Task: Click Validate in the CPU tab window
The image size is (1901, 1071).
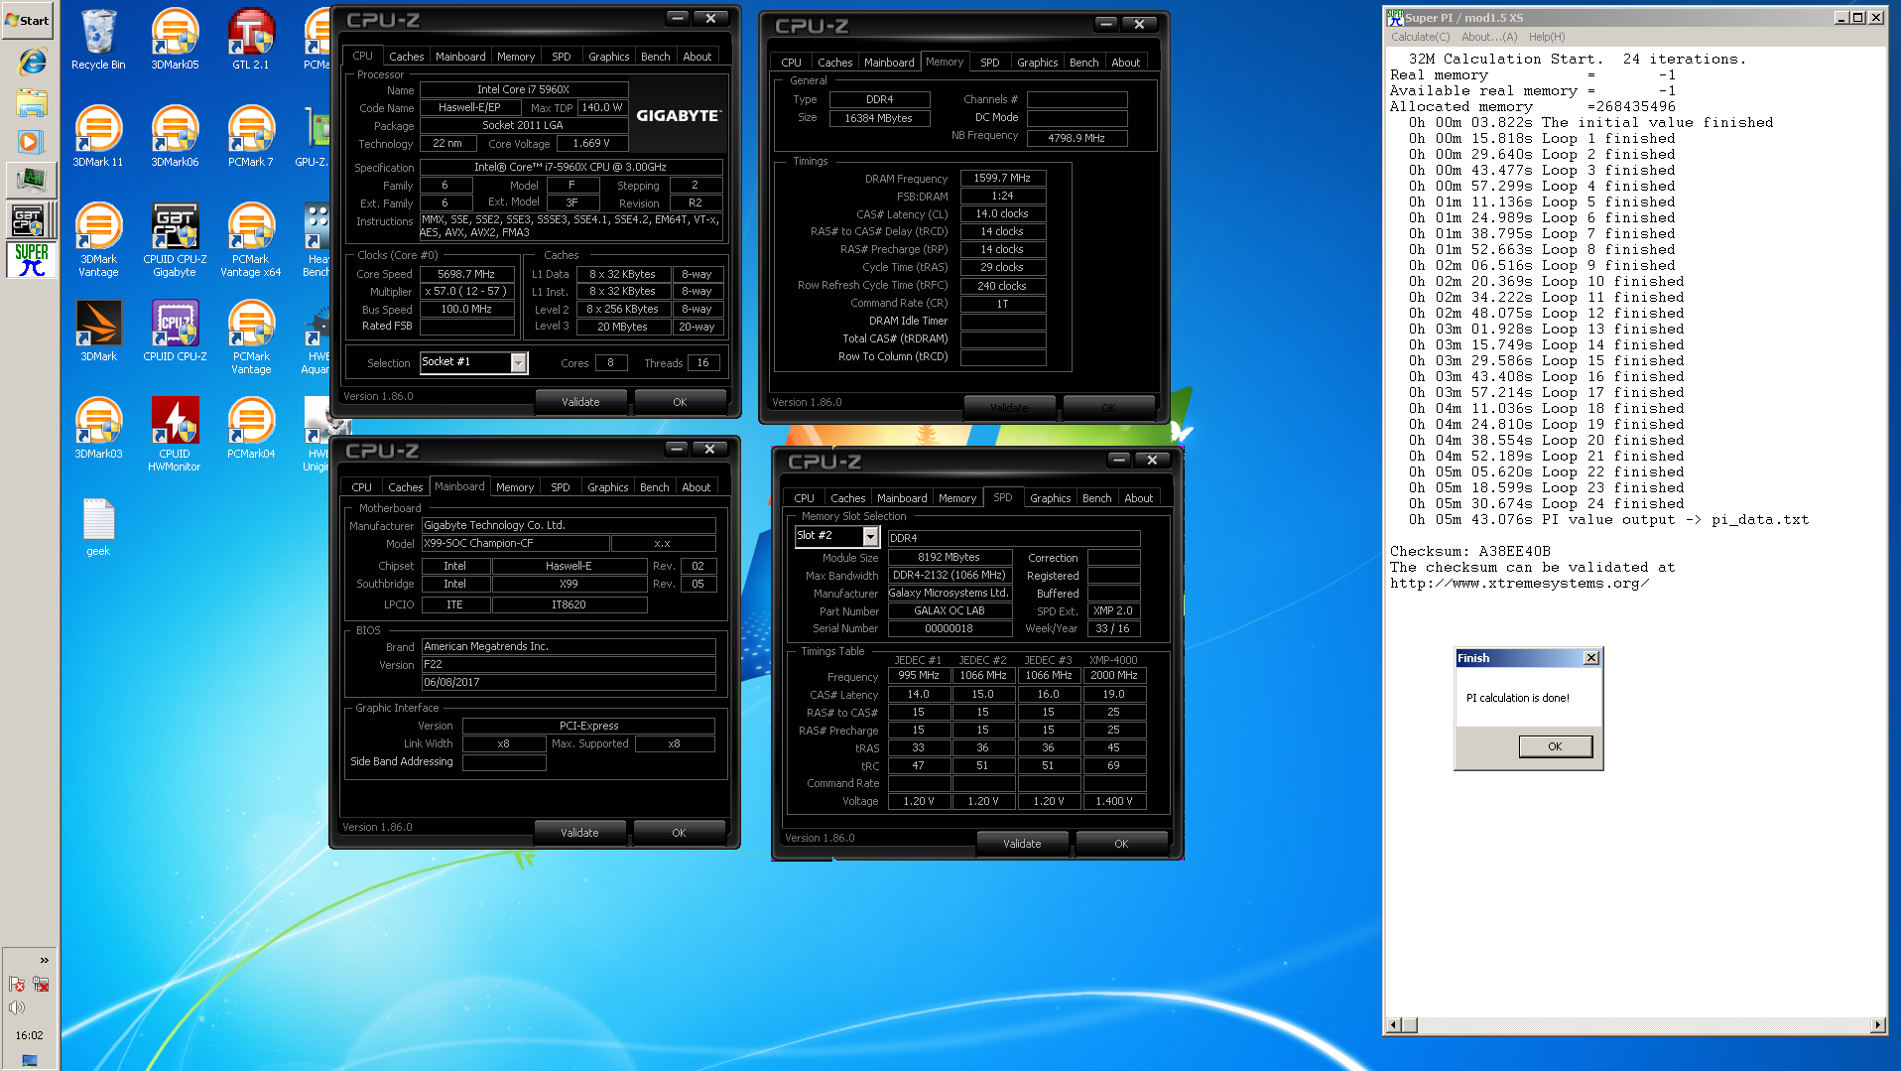Action: point(580,402)
